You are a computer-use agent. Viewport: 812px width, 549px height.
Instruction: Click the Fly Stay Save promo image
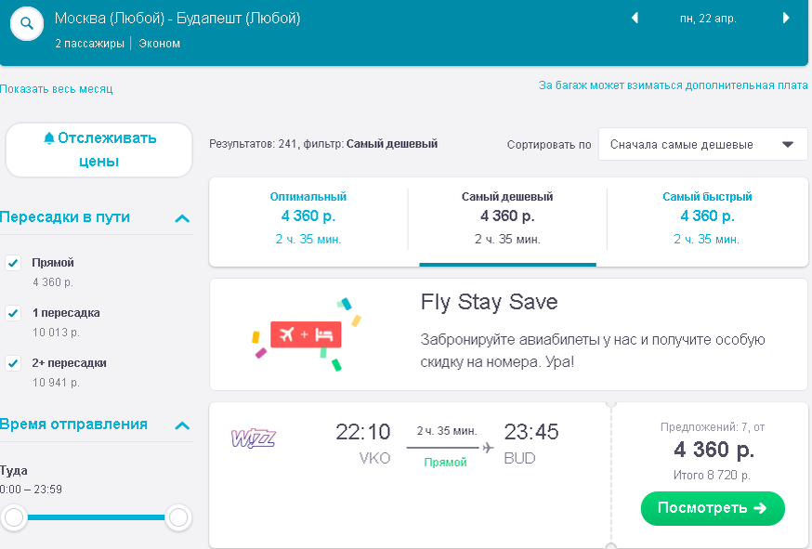point(307,334)
